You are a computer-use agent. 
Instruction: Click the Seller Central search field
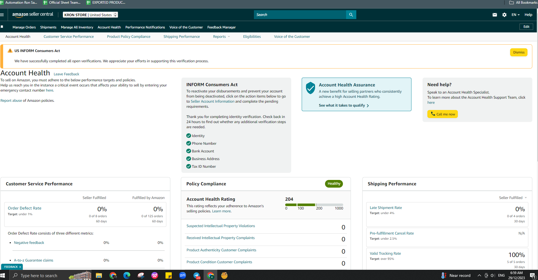pos(300,15)
